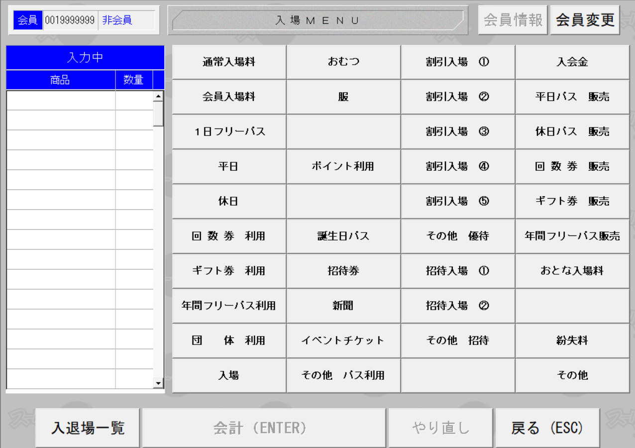Click the 数量 column header
This screenshot has height=448, width=635.
pyautogui.click(x=134, y=80)
